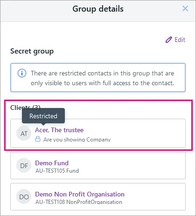The height and width of the screenshot is (216, 196).
Task: Close the Group details panel
Action: tap(185, 8)
